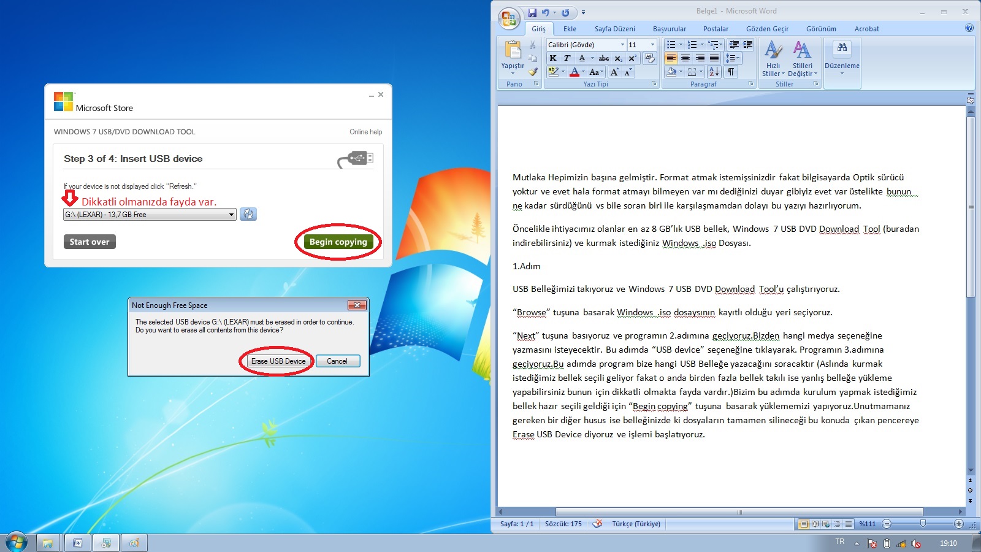Image resolution: width=981 pixels, height=552 pixels.
Task: Switch to the Sayfa Düzeni tab
Action: pyautogui.click(x=614, y=29)
